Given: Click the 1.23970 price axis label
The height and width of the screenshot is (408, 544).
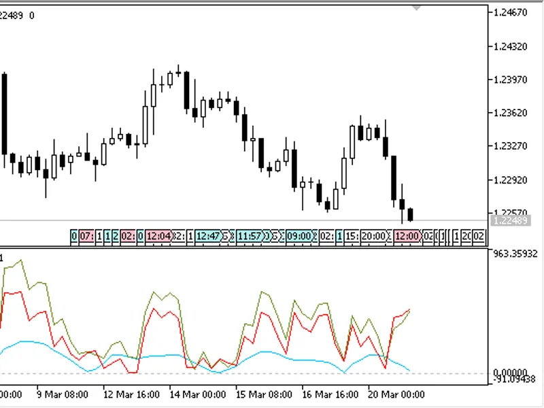Looking at the screenshot, I should 510,80.
